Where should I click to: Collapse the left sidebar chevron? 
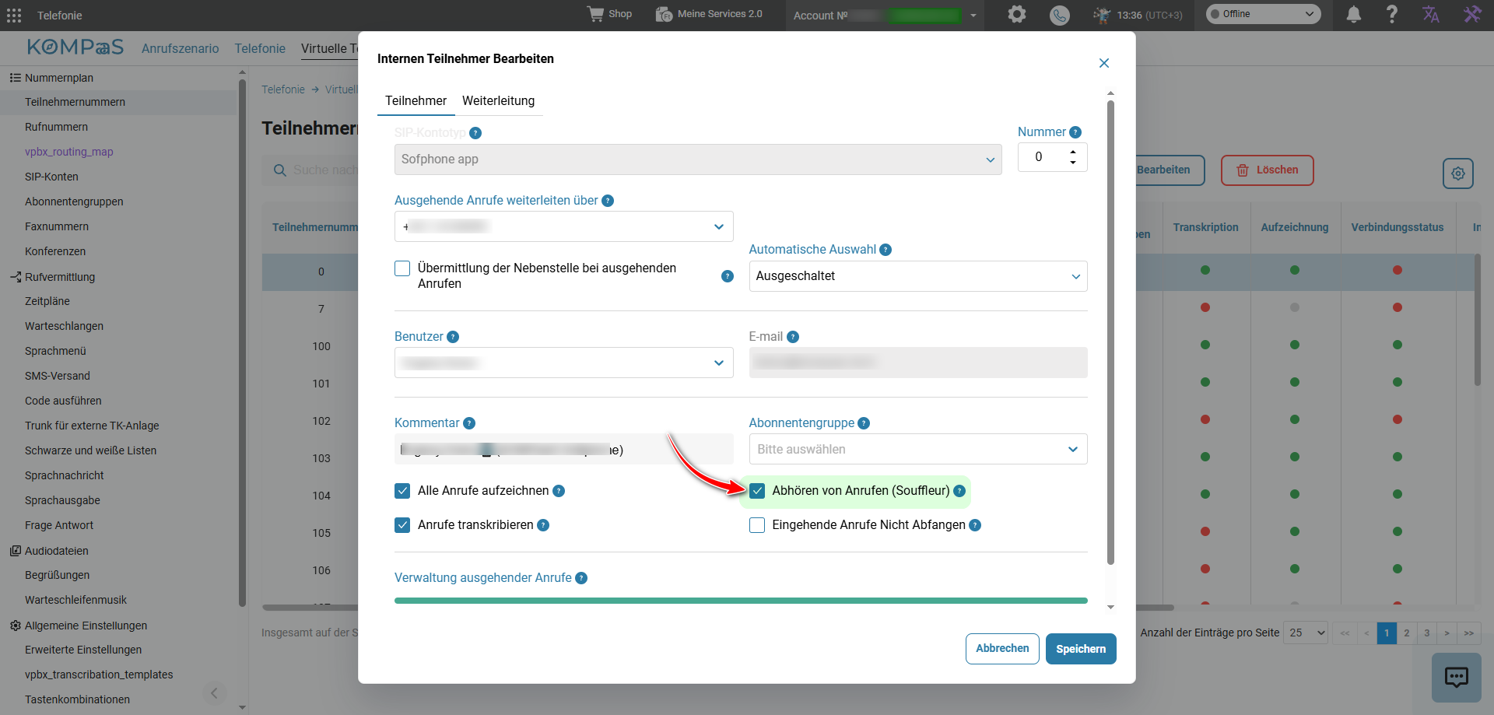(214, 693)
